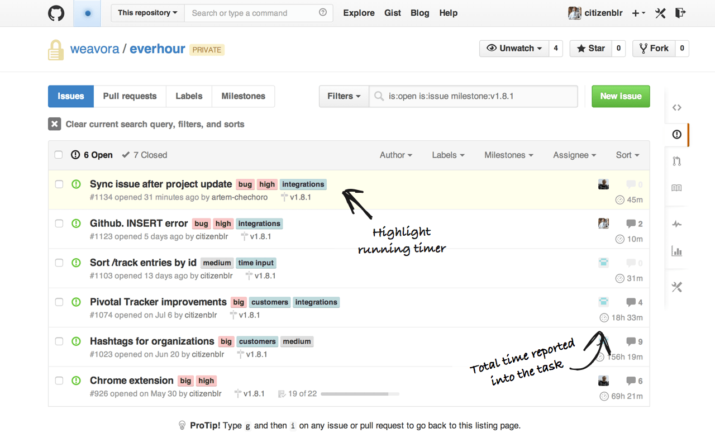Image resolution: width=715 pixels, height=447 pixels.
Task: Open Pull Requests icon in right sidebar
Action: tap(676, 161)
